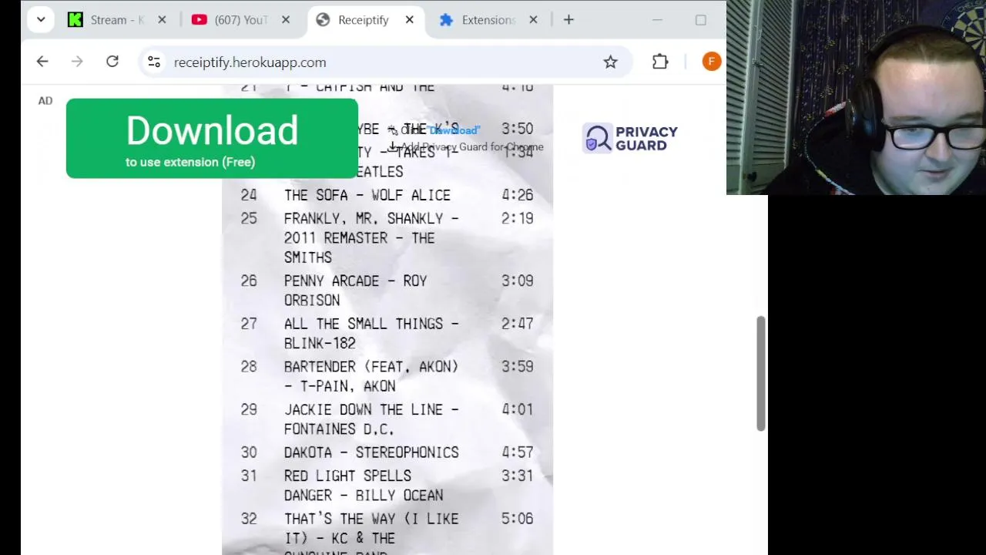Go back to previous page
The width and height of the screenshot is (986, 555).
pos(42,62)
